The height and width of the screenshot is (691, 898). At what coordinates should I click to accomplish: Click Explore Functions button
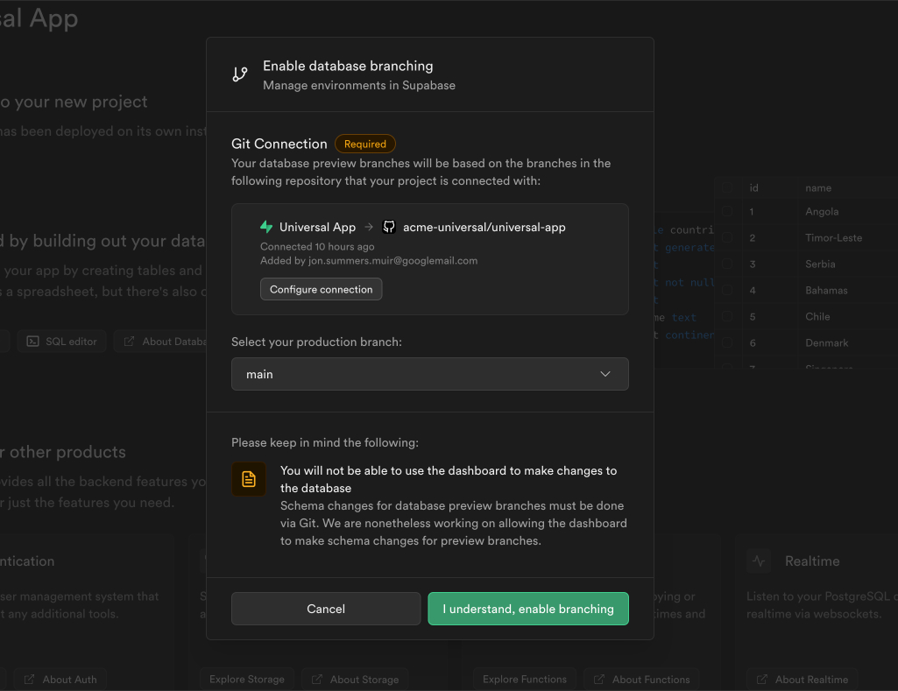coord(525,679)
